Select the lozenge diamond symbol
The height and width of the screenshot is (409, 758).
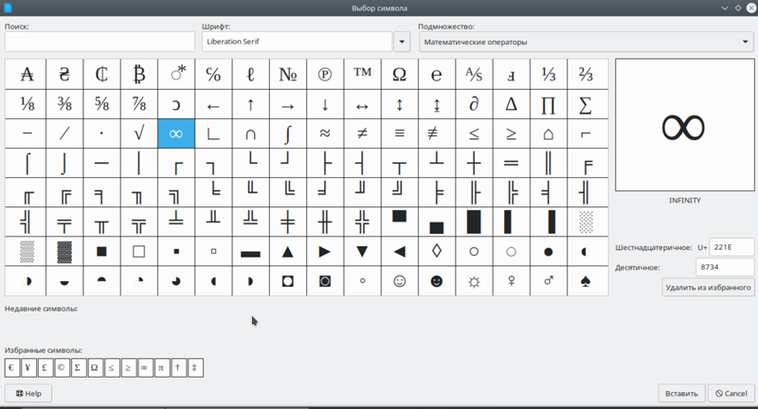[437, 252]
